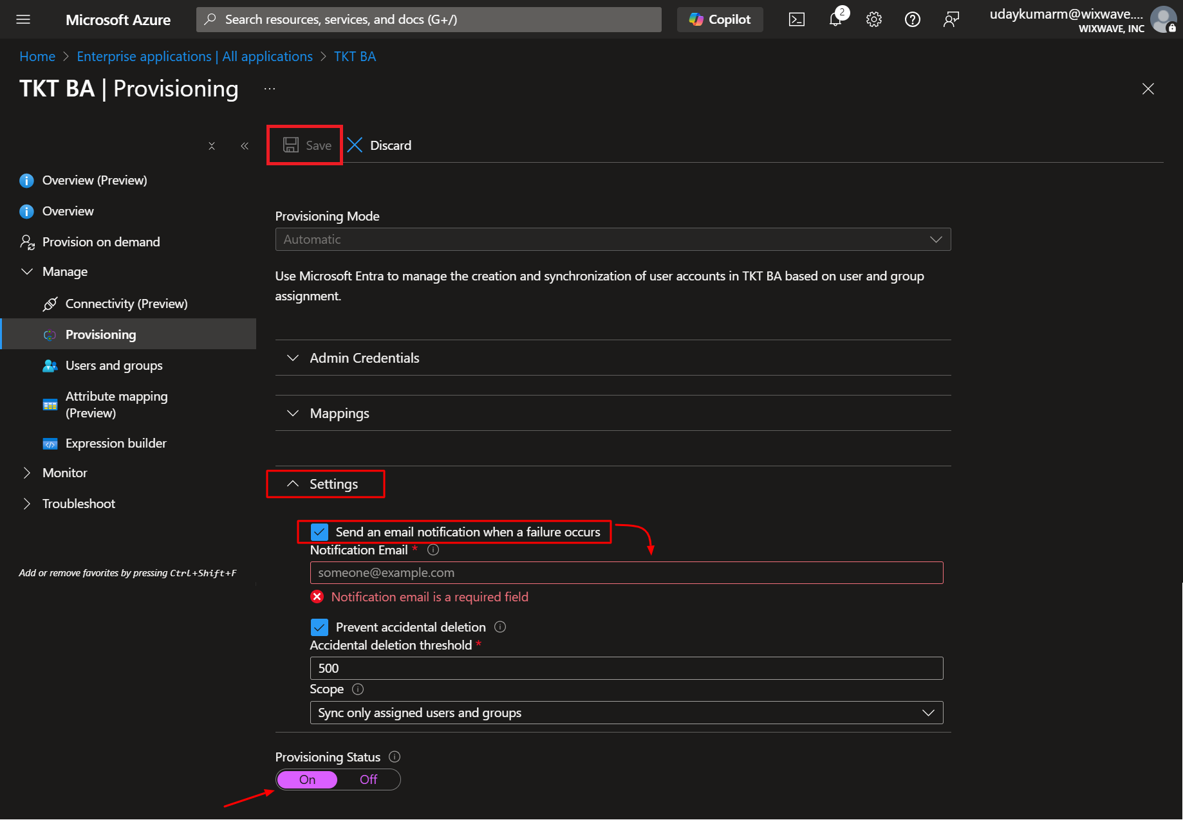This screenshot has height=820, width=1183.
Task: Close the TKT BA Provisioning blade
Action: [x=1148, y=89]
